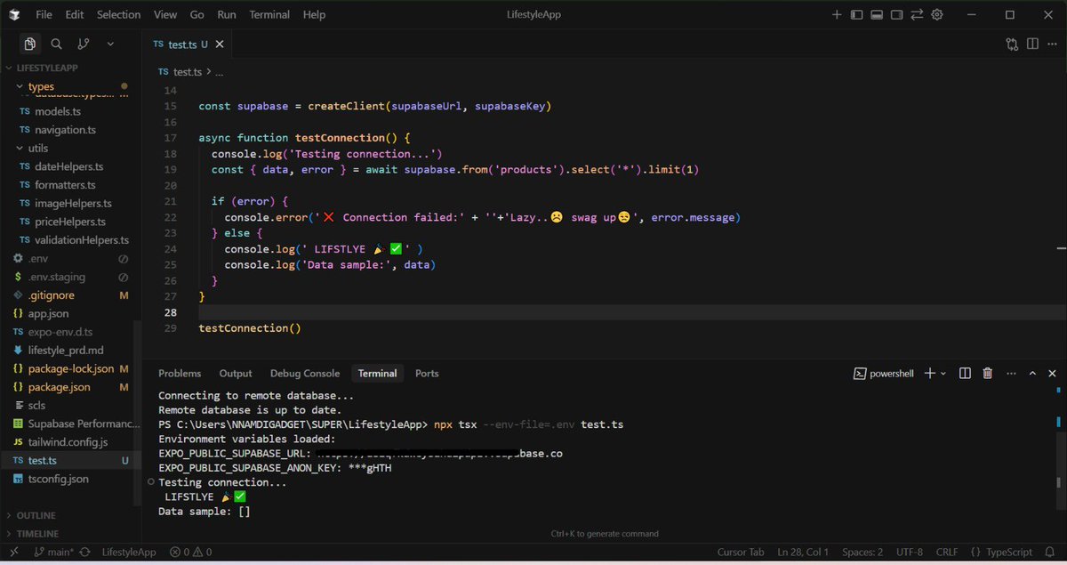This screenshot has height=565, width=1067.
Task: Close the test.ts editor tab
Action: 220,44
